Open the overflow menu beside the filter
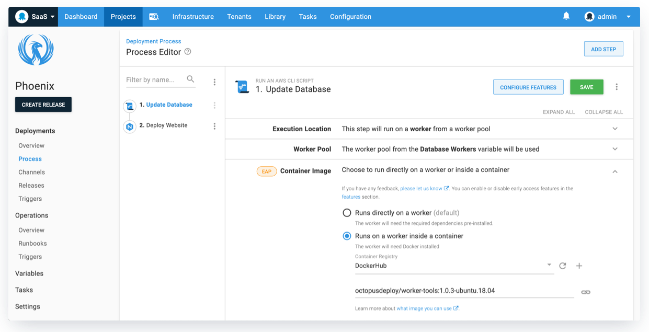The width and height of the screenshot is (649, 332). 214,82
